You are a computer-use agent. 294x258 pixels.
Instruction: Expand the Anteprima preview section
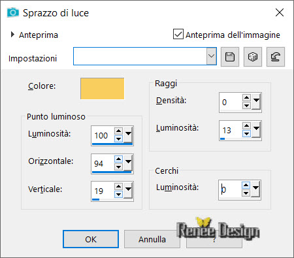[12, 35]
